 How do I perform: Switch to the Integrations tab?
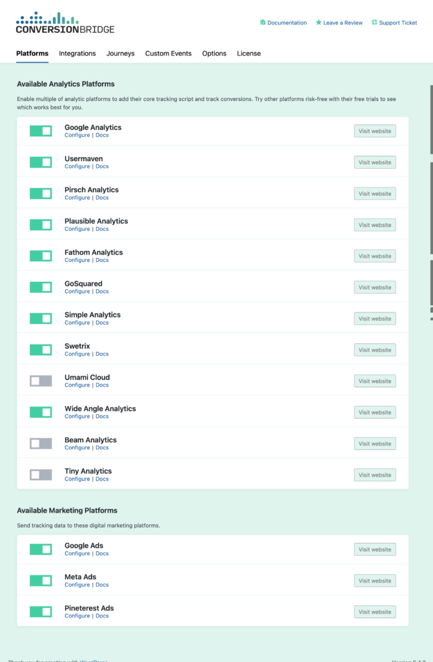point(77,54)
